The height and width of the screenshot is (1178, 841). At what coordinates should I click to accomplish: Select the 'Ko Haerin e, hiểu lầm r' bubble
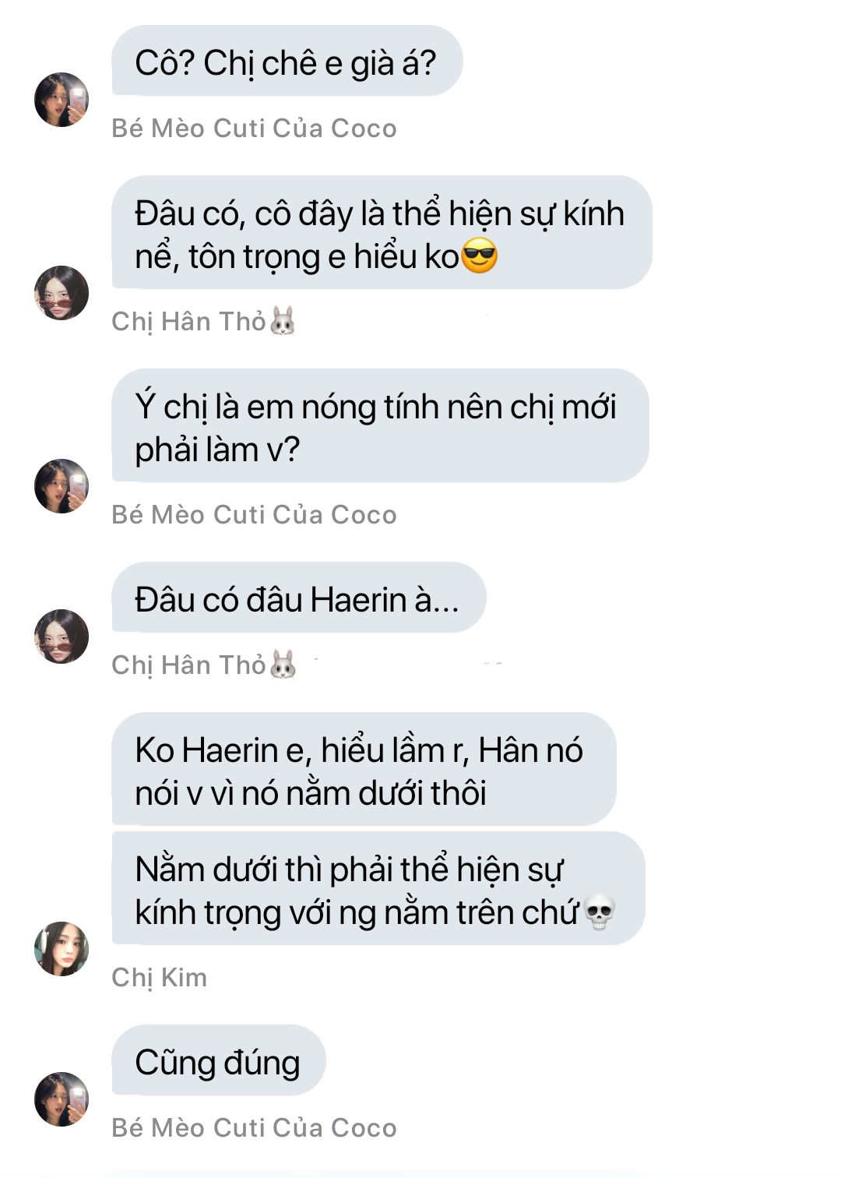click(364, 769)
